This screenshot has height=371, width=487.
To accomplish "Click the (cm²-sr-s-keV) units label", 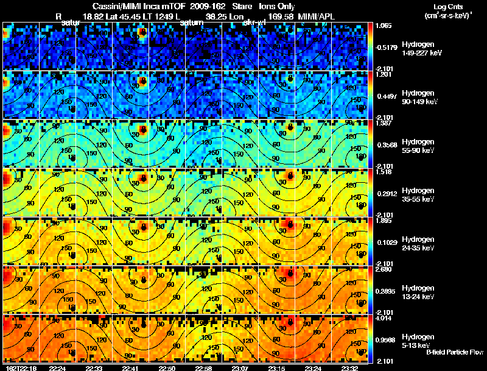I will [x=448, y=16].
